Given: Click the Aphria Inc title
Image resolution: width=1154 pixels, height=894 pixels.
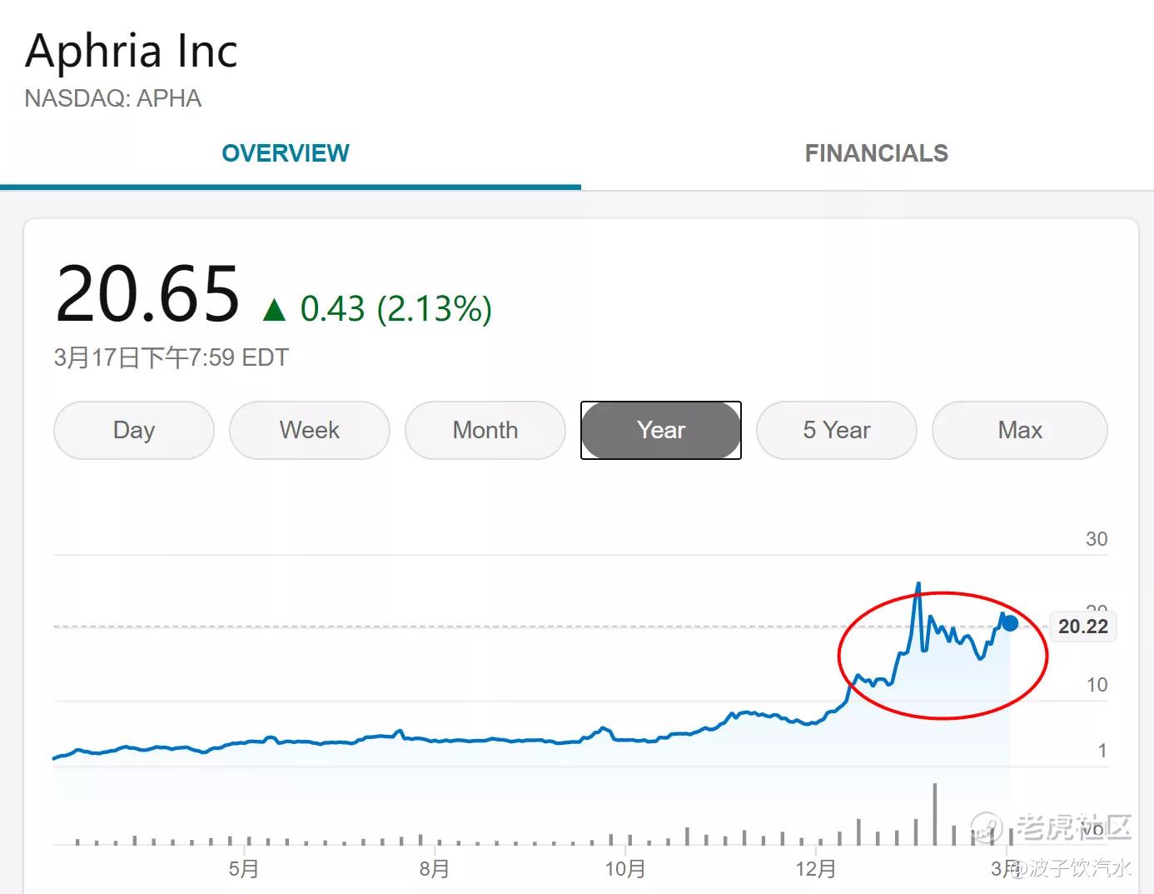Looking at the screenshot, I should click(132, 52).
